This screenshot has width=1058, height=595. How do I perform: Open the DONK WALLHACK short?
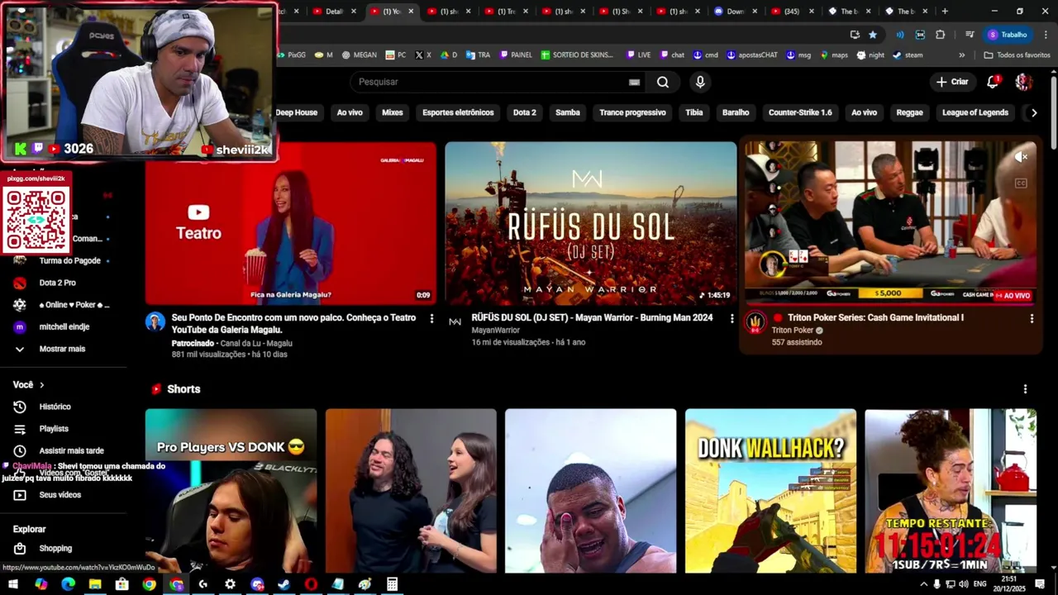click(770, 491)
